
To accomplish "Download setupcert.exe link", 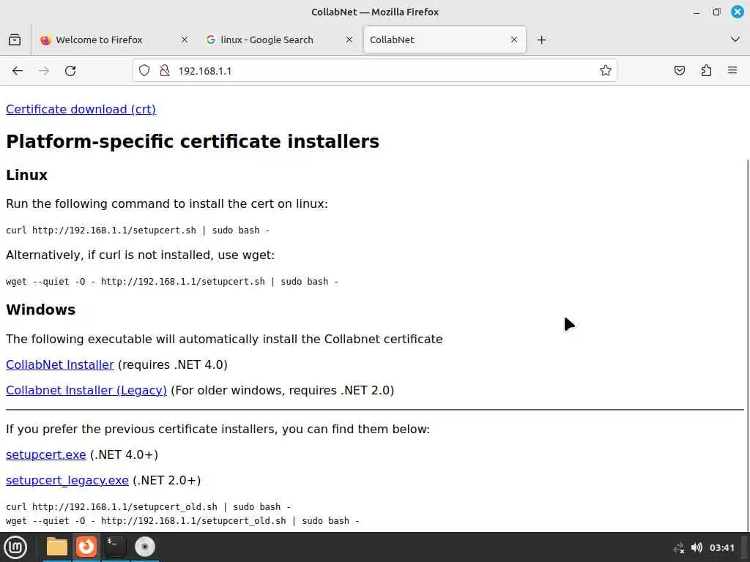I will point(46,454).
